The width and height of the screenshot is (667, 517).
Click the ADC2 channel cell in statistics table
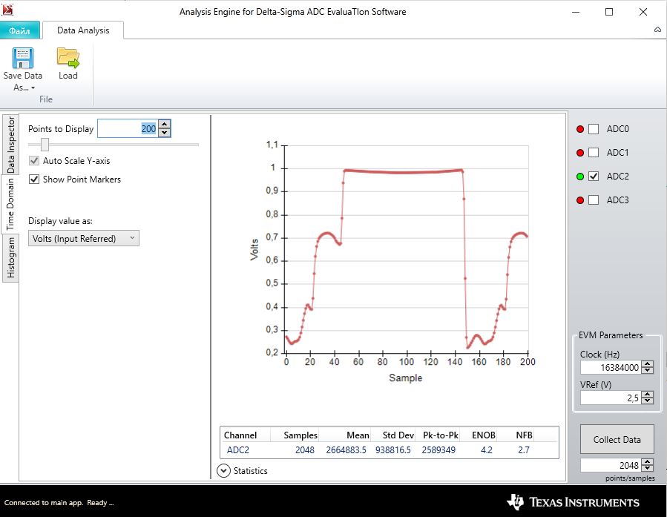tap(237, 450)
